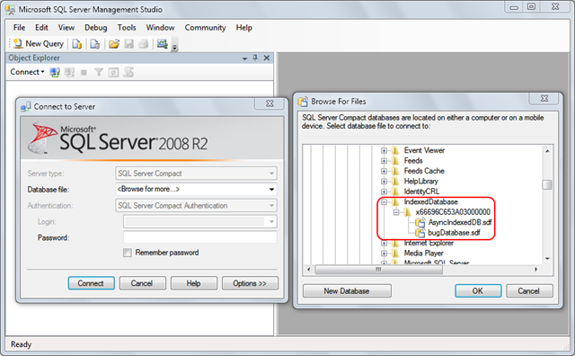Click the New Database button
This screenshot has height=356, width=575.
(x=347, y=291)
